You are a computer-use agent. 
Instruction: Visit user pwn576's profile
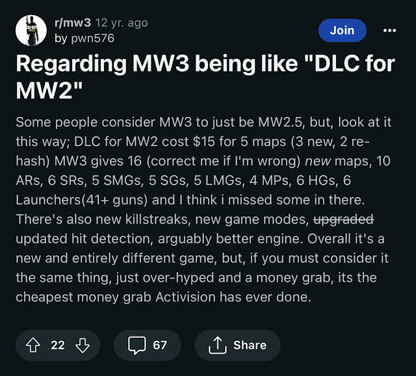pyautogui.click(x=93, y=38)
